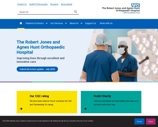Click the cookie notice message text
This screenshot has width=158, height=127.
48,121
